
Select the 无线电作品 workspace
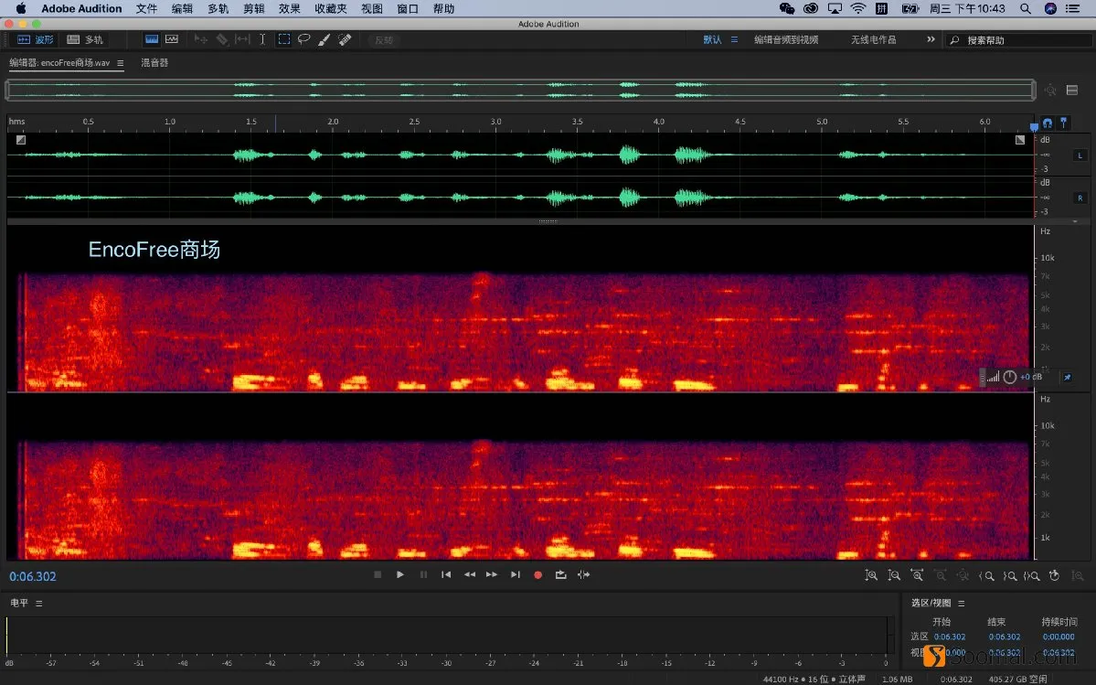tap(873, 40)
